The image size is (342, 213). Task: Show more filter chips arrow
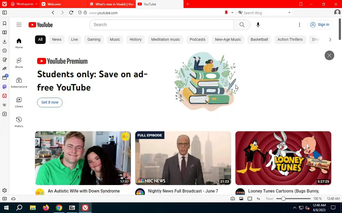330,39
